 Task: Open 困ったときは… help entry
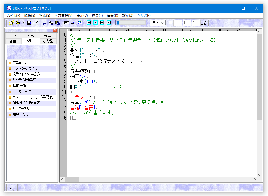pos(31,91)
